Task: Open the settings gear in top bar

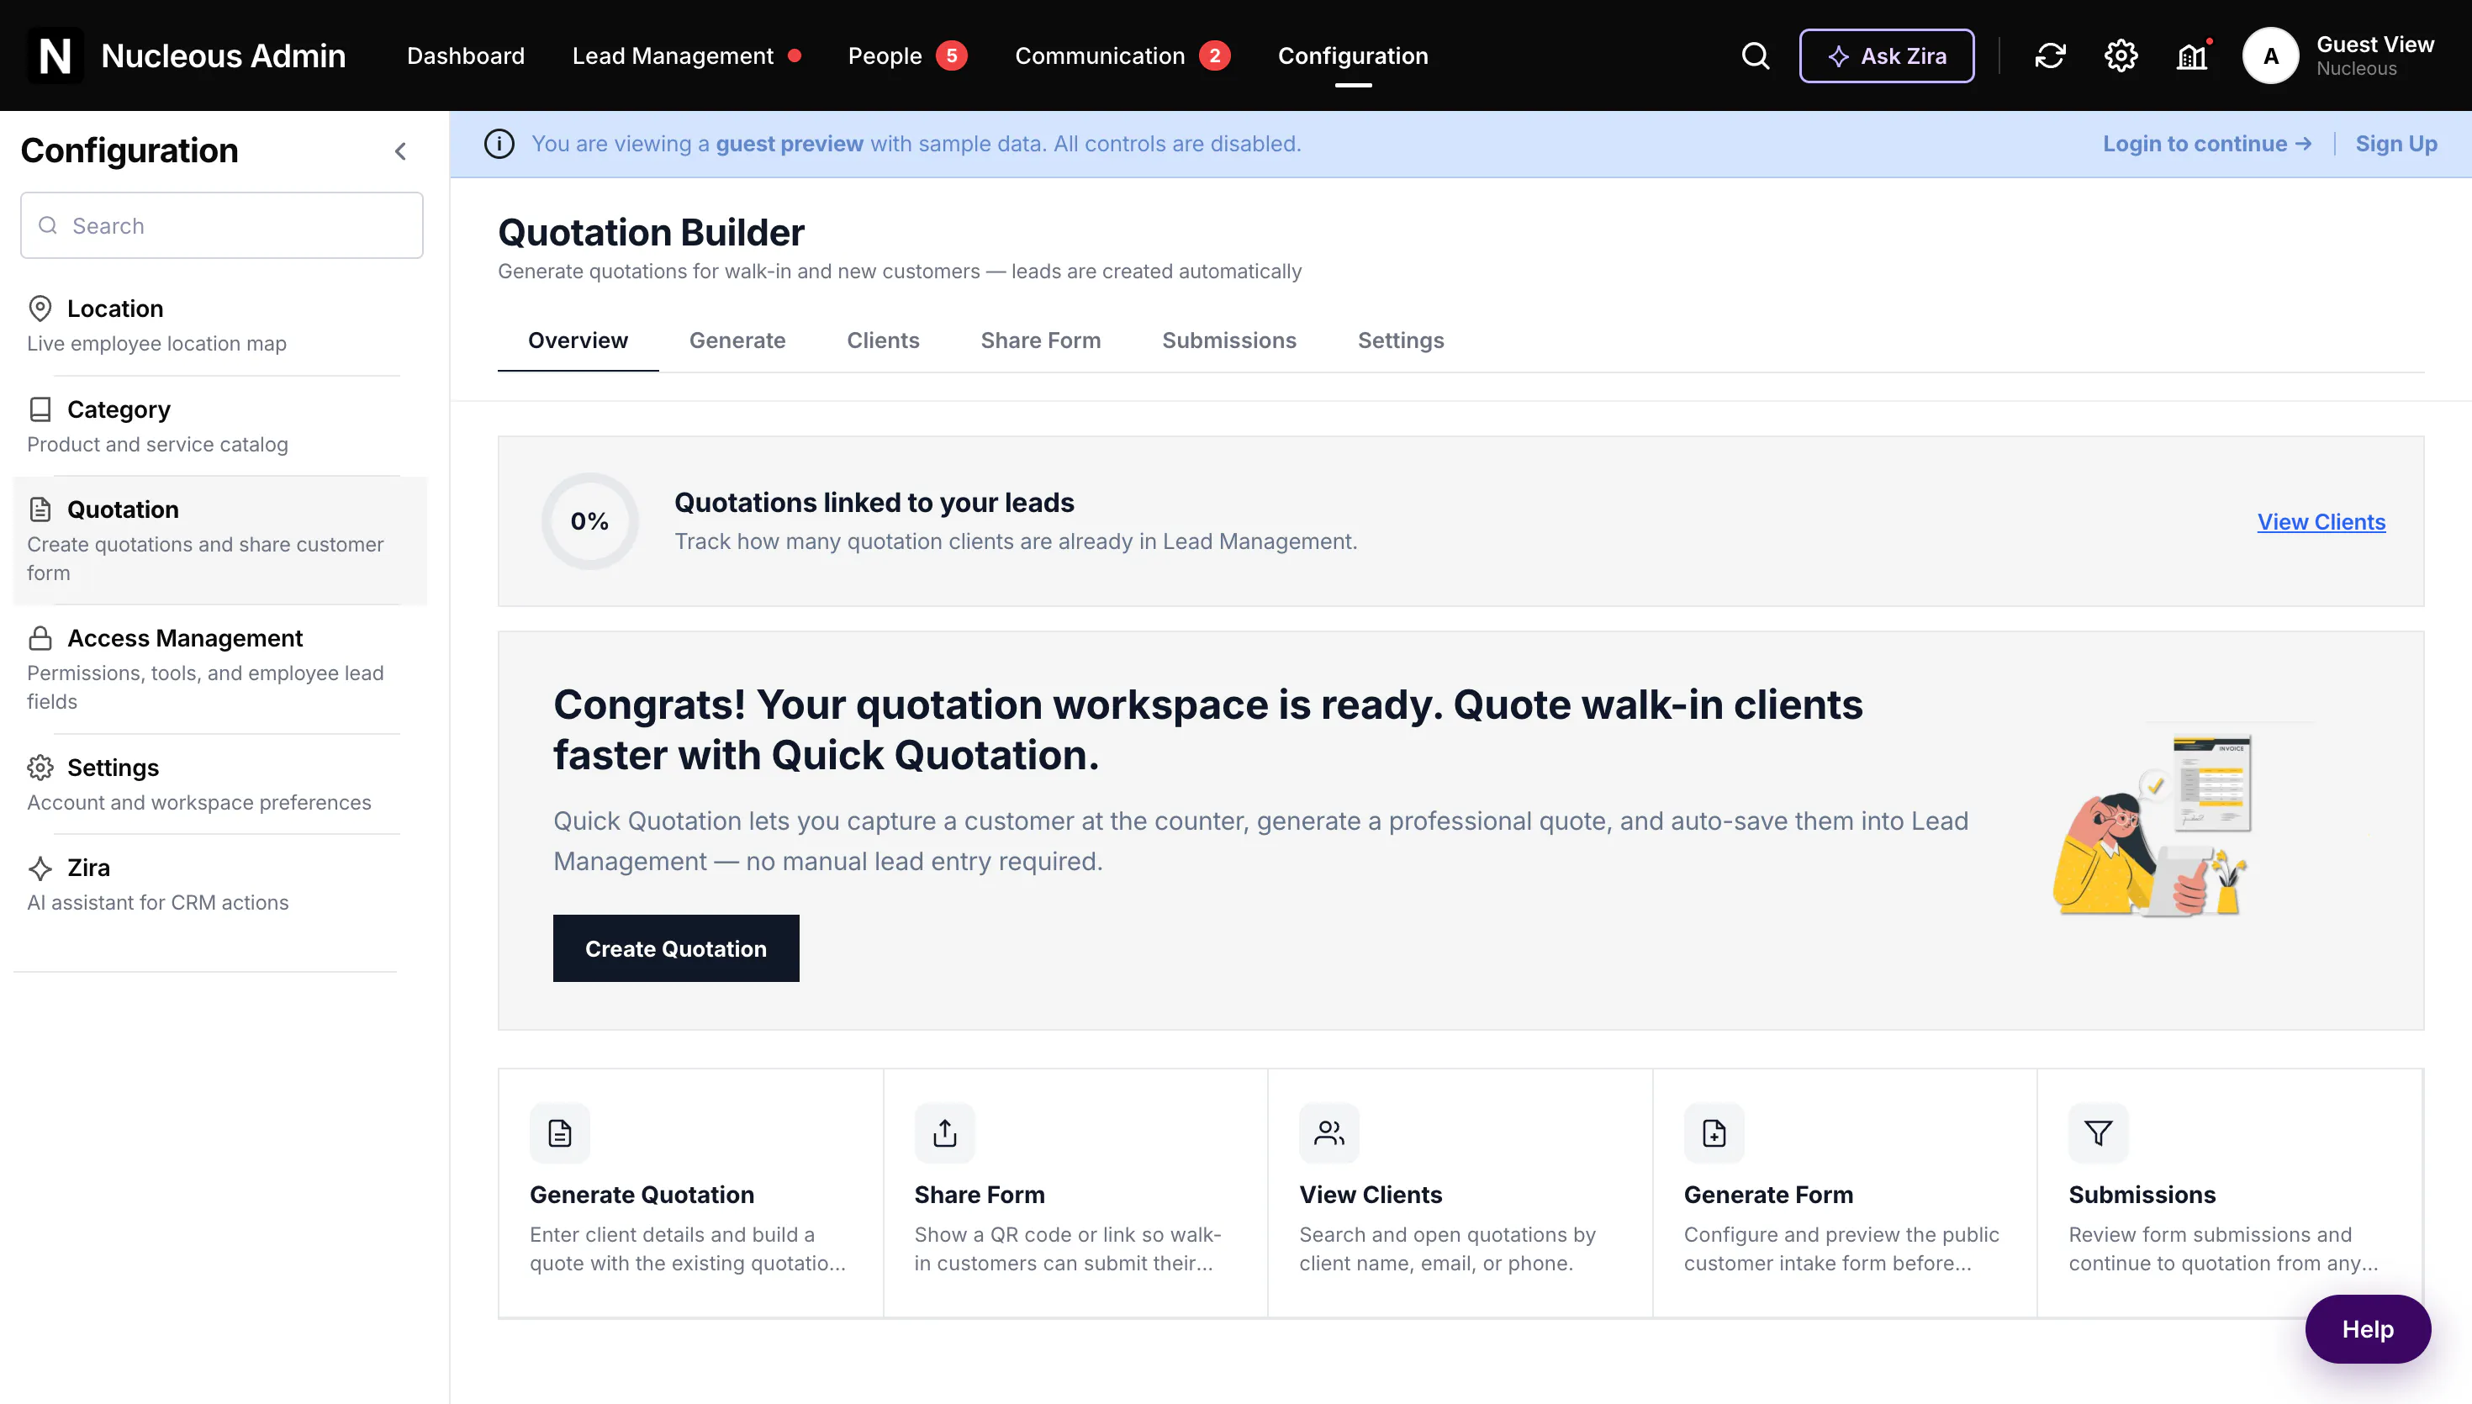Action: pos(2121,56)
